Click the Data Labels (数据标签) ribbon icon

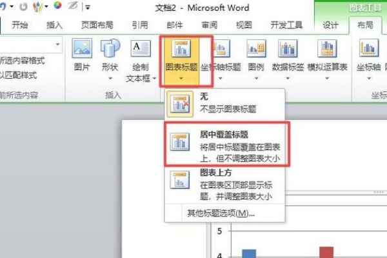[x=288, y=48]
